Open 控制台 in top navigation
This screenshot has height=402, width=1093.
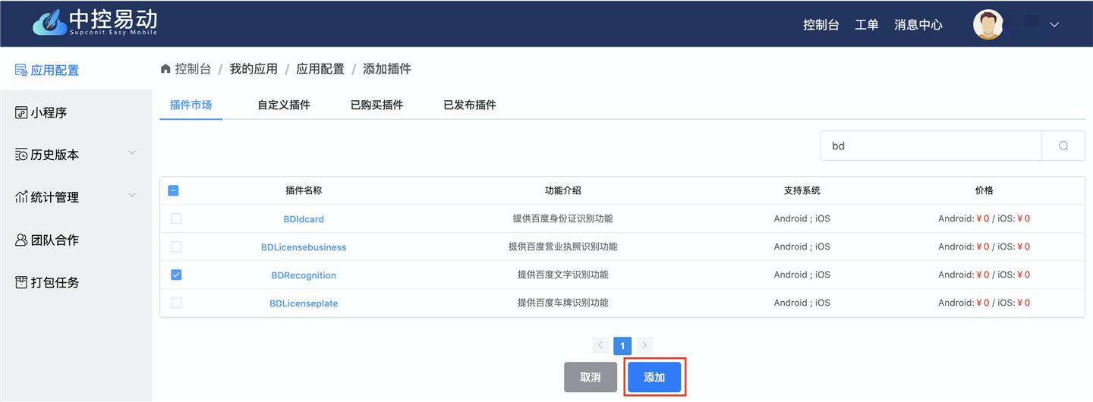tap(821, 25)
